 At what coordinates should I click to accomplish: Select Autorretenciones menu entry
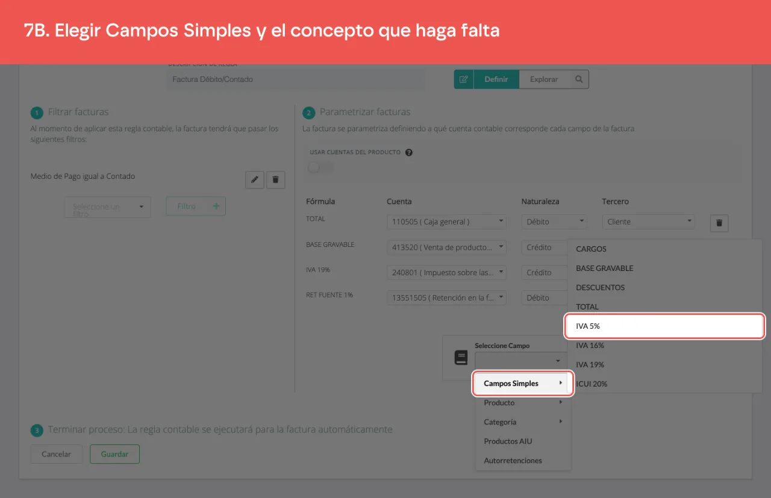pos(523,461)
